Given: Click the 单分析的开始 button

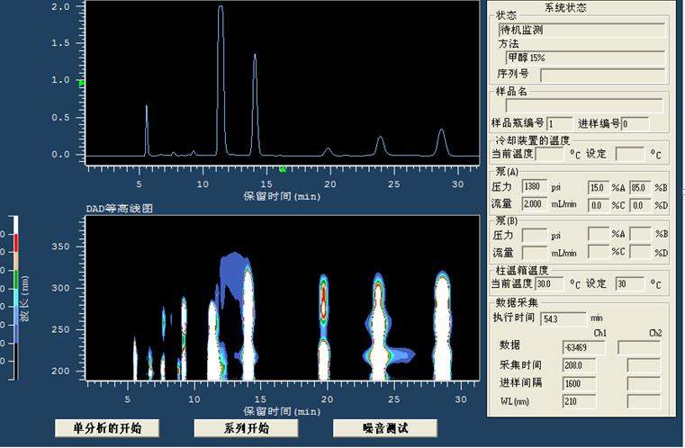Looking at the screenshot, I should tap(106, 428).
